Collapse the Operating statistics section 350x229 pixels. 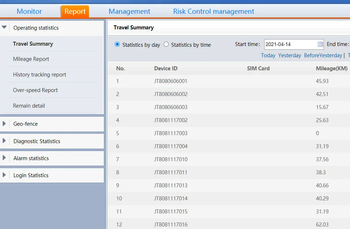pos(4,28)
